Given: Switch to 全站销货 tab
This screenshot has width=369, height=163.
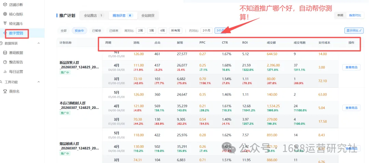Looking at the screenshot, I should coord(148,15).
